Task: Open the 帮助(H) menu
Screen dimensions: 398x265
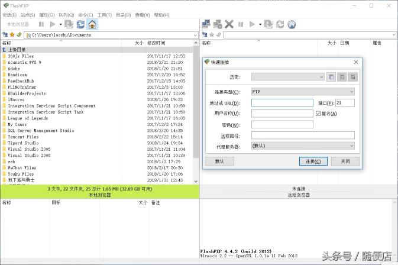Action: [x=161, y=15]
